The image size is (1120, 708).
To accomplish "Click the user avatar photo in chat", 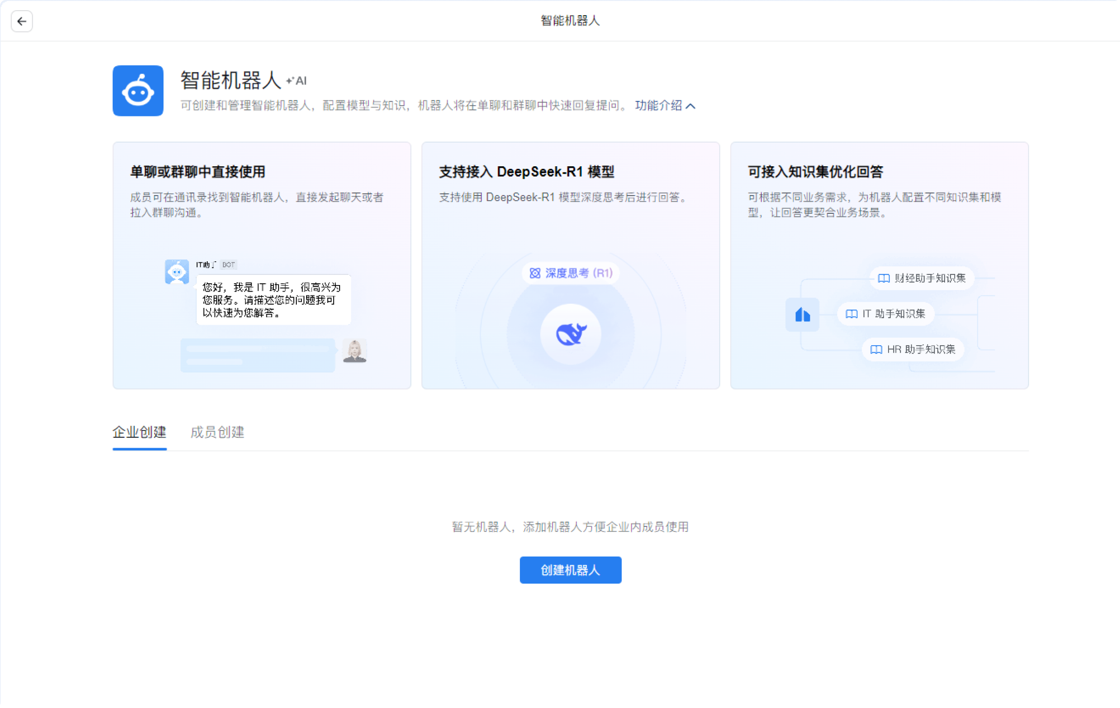I will pos(355,351).
